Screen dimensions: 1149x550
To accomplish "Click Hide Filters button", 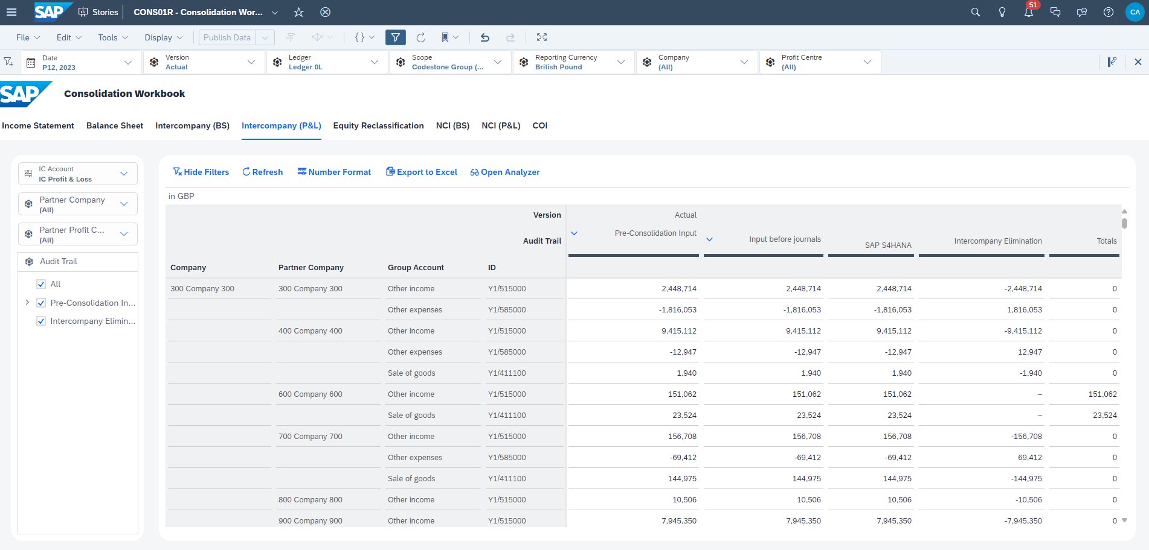I will (201, 172).
